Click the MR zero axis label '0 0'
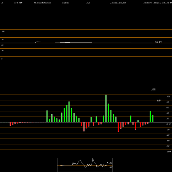The width and height of the screenshot is (172, 172). click(169, 124)
